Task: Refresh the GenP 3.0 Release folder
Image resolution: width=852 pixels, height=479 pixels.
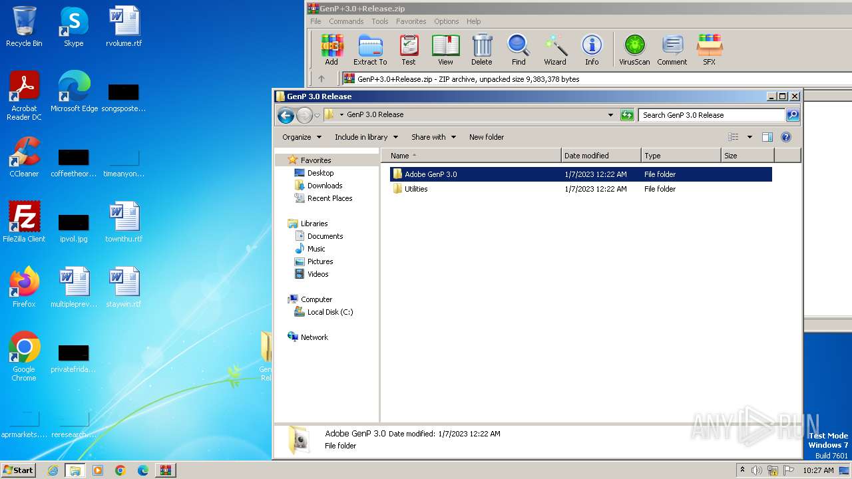Action: pyautogui.click(x=627, y=115)
